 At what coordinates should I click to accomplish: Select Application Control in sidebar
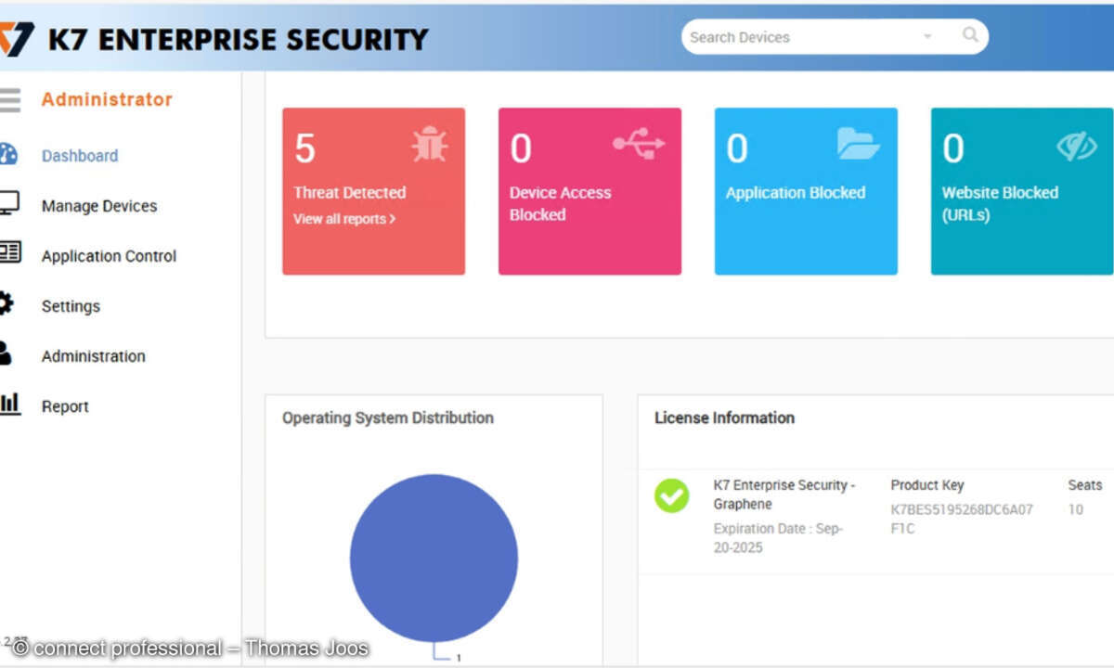109,256
